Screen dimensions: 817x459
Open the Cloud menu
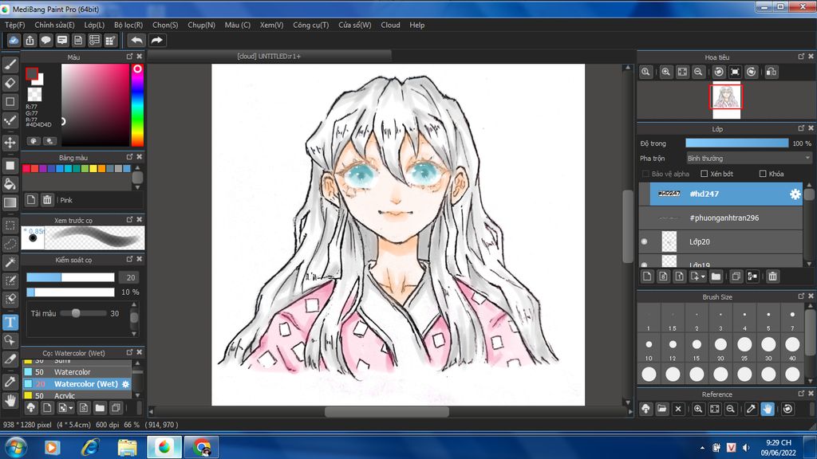click(x=390, y=25)
